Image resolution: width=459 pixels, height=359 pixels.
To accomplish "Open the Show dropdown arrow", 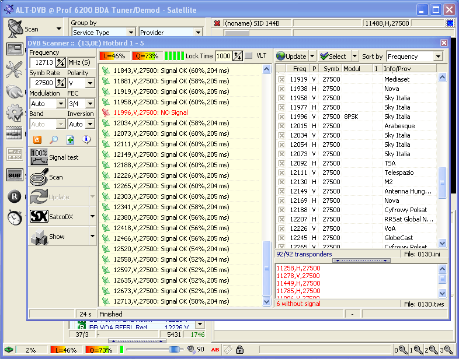I will 92,236.
